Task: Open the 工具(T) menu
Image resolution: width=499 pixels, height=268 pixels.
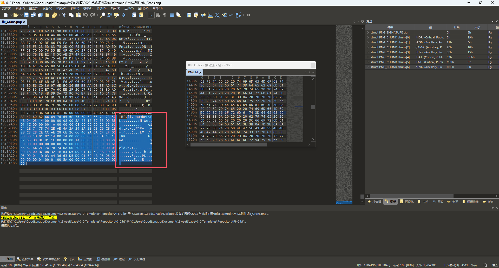Action: click(x=129, y=8)
